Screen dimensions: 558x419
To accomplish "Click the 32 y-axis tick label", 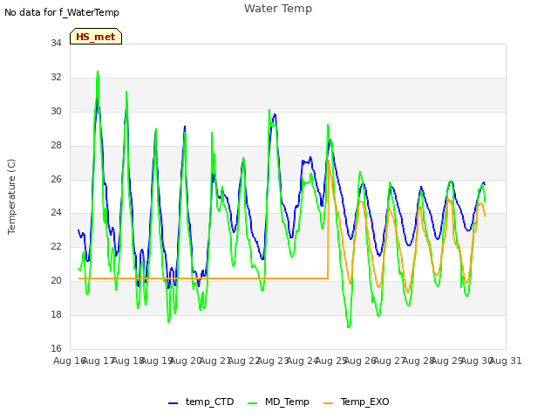I will (56, 77).
